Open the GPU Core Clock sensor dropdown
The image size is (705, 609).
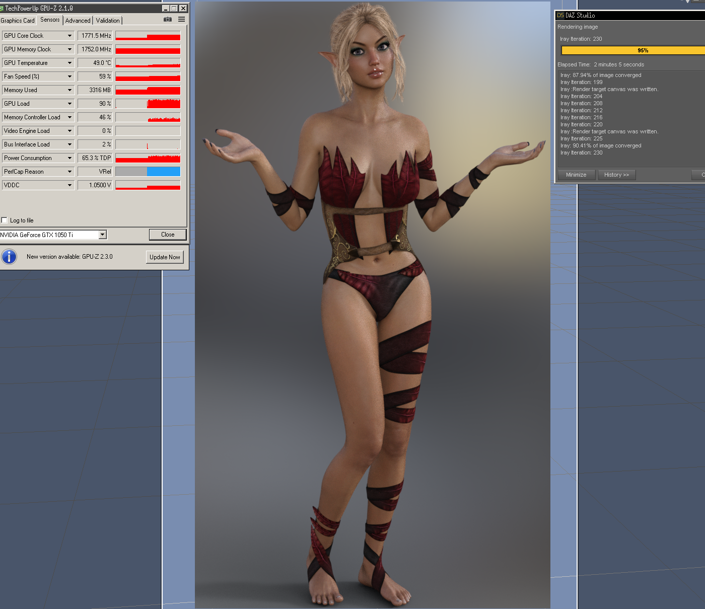click(x=69, y=36)
